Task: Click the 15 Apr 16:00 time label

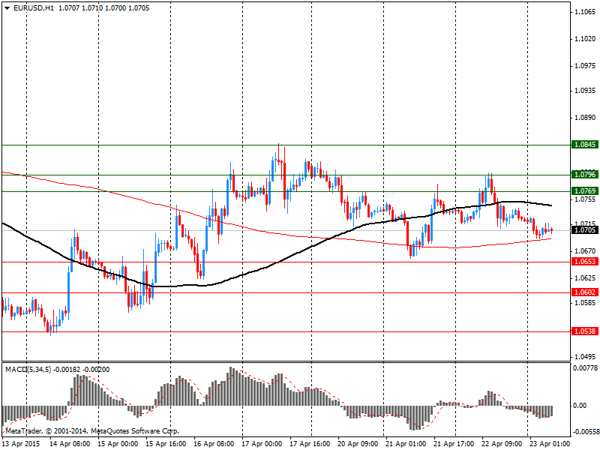Action: (x=166, y=444)
